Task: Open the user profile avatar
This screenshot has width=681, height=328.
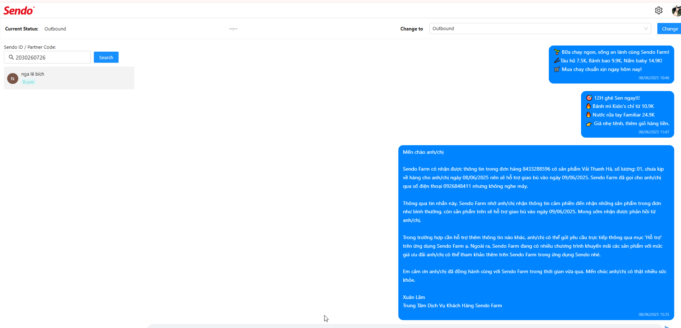Action: [x=676, y=11]
